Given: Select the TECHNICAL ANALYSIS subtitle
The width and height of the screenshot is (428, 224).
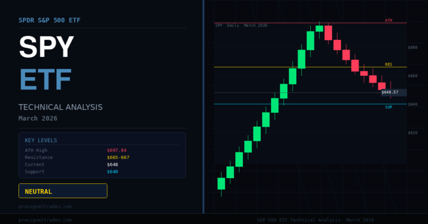Looking at the screenshot, I should tap(60, 107).
